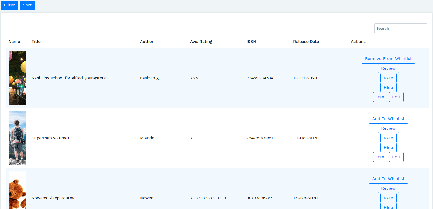The image size is (433, 209).
Task: Click author name Mlando
Action: tap(147, 138)
